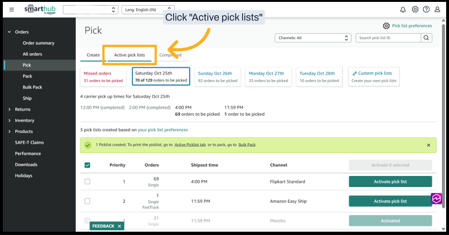The height and width of the screenshot is (235, 449).
Task: Check the Amazon Easy Ship row checkbox
Action: (87, 201)
